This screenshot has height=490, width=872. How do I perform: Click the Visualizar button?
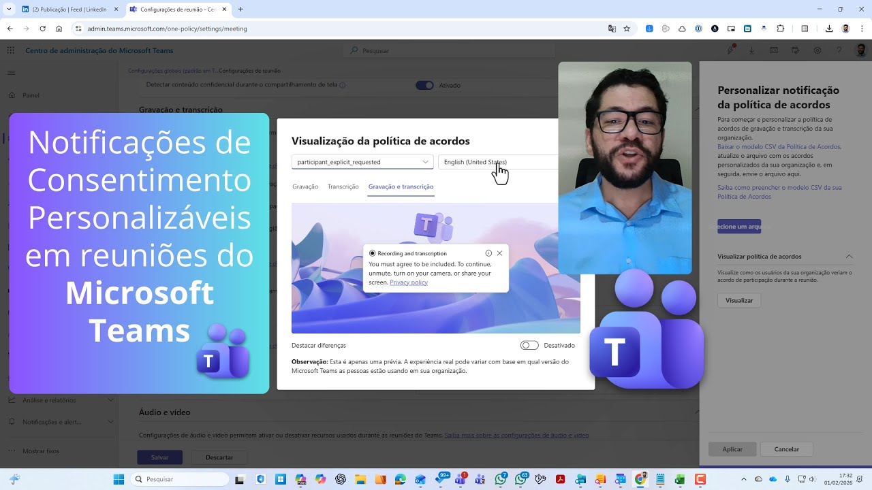[x=739, y=300]
